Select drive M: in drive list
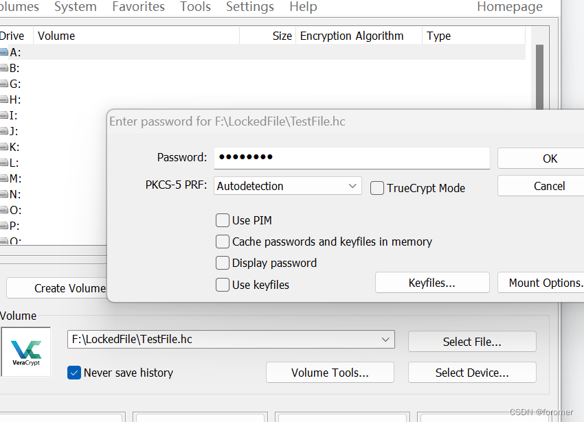The image size is (584, 422). click(15, 178)
